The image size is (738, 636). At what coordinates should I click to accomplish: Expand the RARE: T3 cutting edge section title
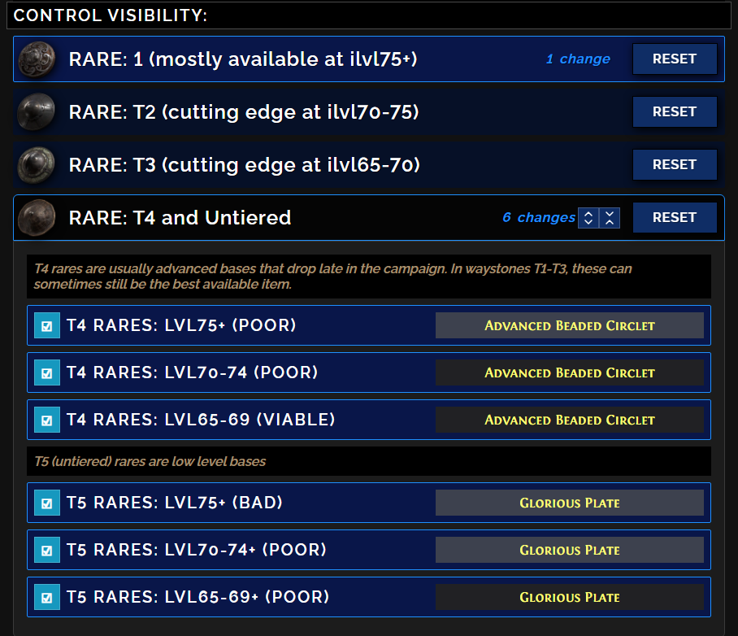tap(244, 164)
